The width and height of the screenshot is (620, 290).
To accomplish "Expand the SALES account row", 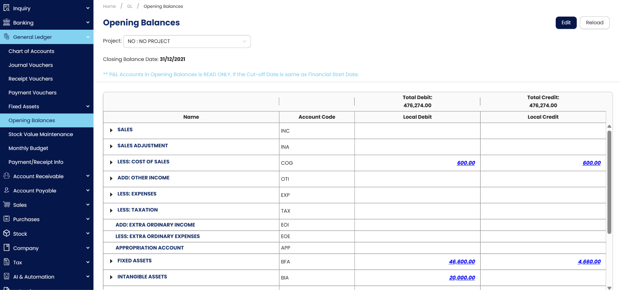I will coord(111,130).
